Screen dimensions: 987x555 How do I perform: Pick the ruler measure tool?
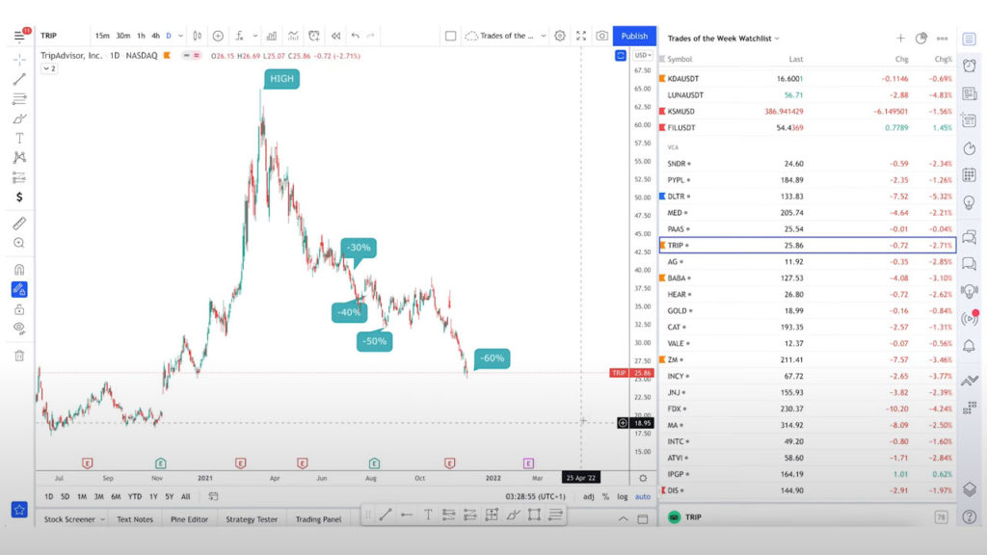19,224
